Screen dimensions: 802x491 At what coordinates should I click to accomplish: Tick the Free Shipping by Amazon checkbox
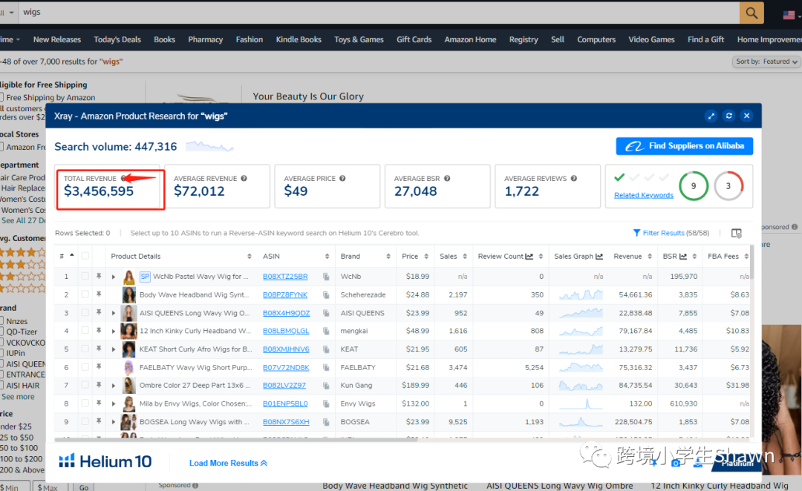[2, 97]
